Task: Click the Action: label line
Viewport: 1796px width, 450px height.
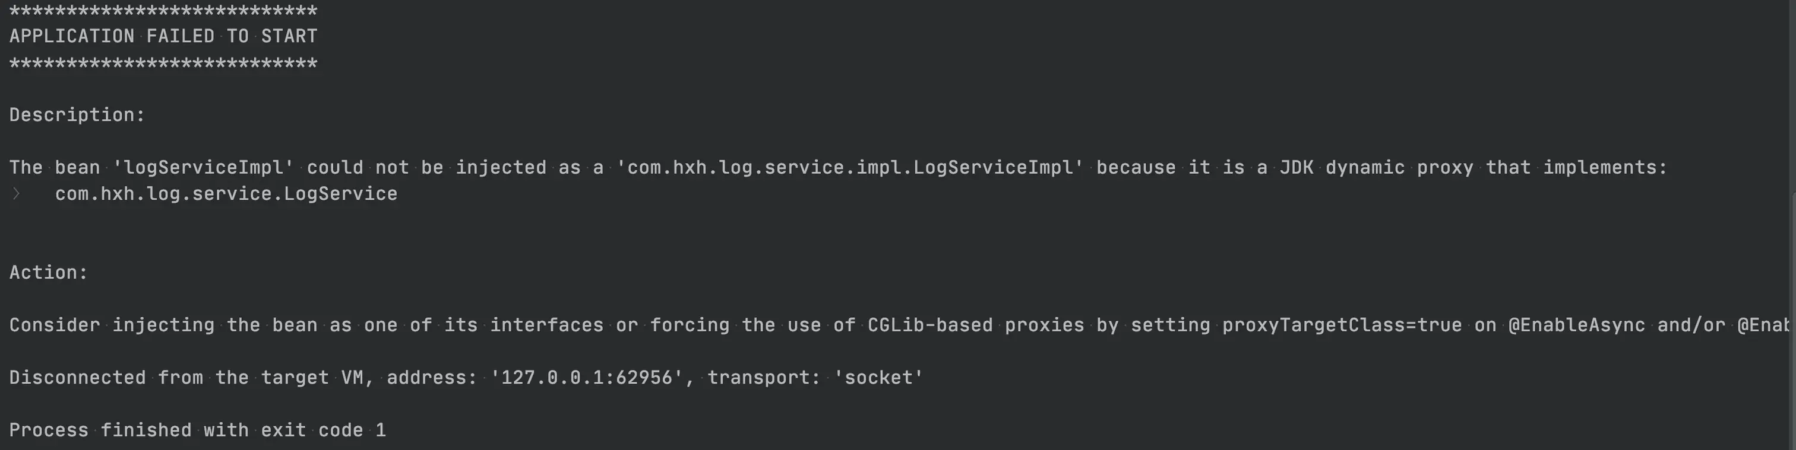Action: (48, 273)
